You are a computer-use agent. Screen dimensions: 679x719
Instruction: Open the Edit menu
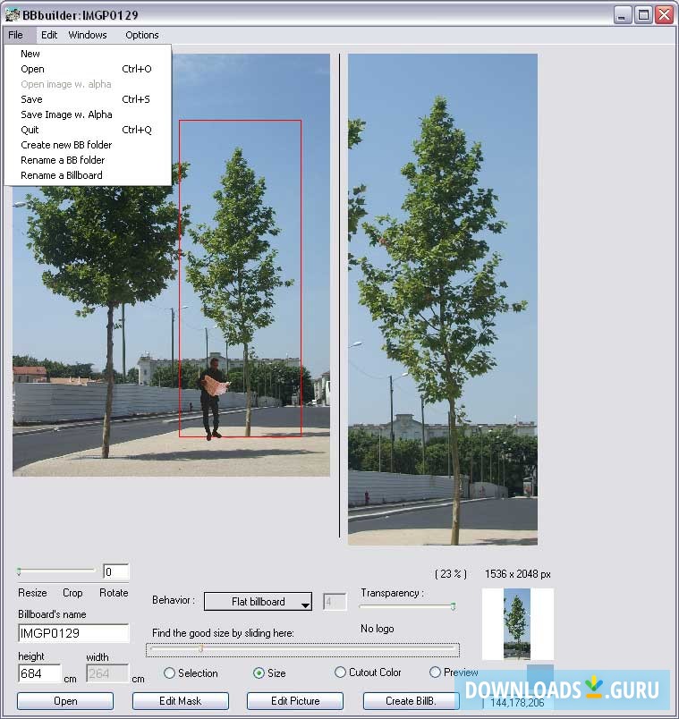pyautogui.click(x=49, y=35)
